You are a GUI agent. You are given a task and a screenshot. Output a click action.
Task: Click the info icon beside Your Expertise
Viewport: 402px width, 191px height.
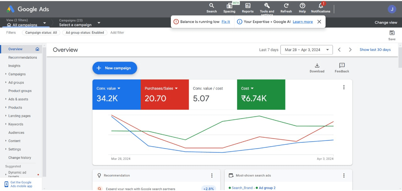point(239,22)
